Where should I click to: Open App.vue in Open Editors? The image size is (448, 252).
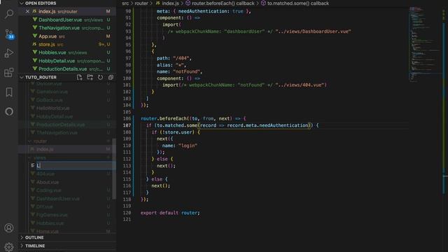[x=67, y=36]
